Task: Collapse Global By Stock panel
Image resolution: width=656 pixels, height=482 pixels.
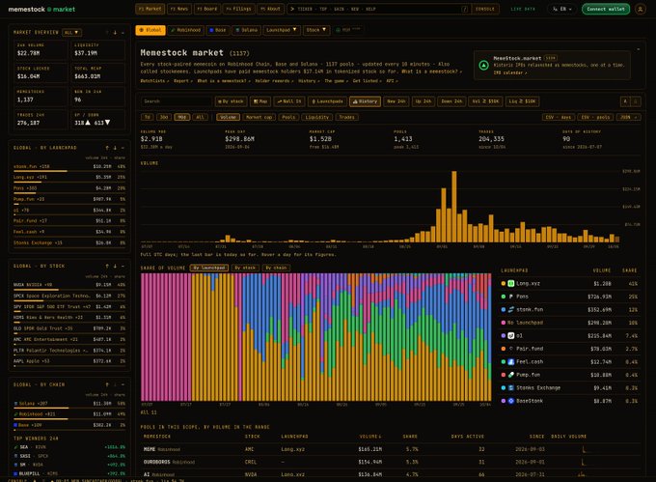Action: click(123, 266)
